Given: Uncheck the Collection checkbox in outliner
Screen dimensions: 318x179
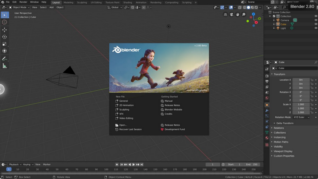Looking at the screenshot, I should click(x=274, y=16).
